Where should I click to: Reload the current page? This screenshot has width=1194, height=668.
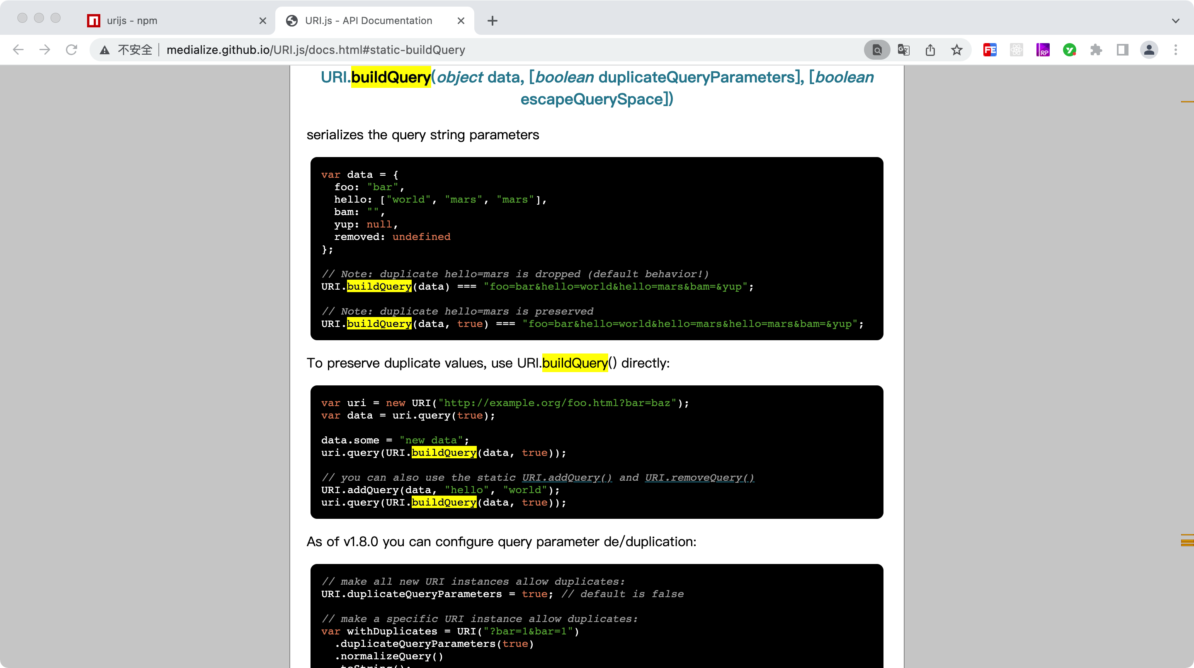pyautogui.click(x=71, y=50)
